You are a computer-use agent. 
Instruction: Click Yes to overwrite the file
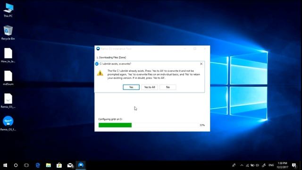[x=131, y=87]
